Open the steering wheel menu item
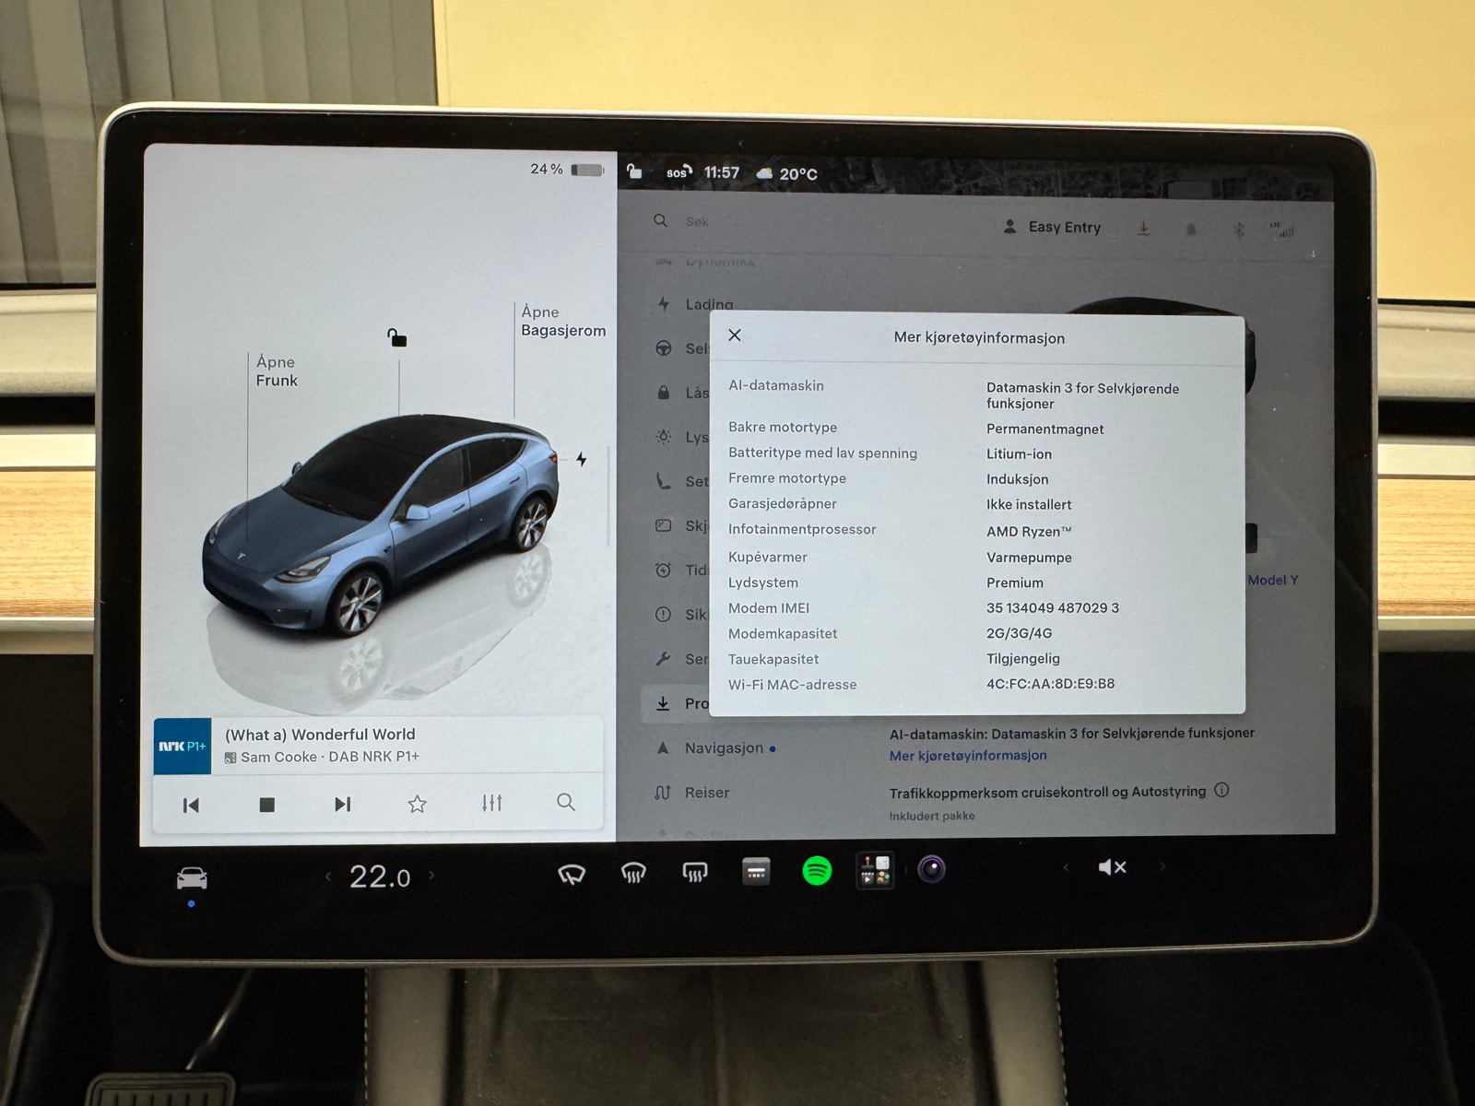Screen dimensions: 1475x1106 coord(682,348)
